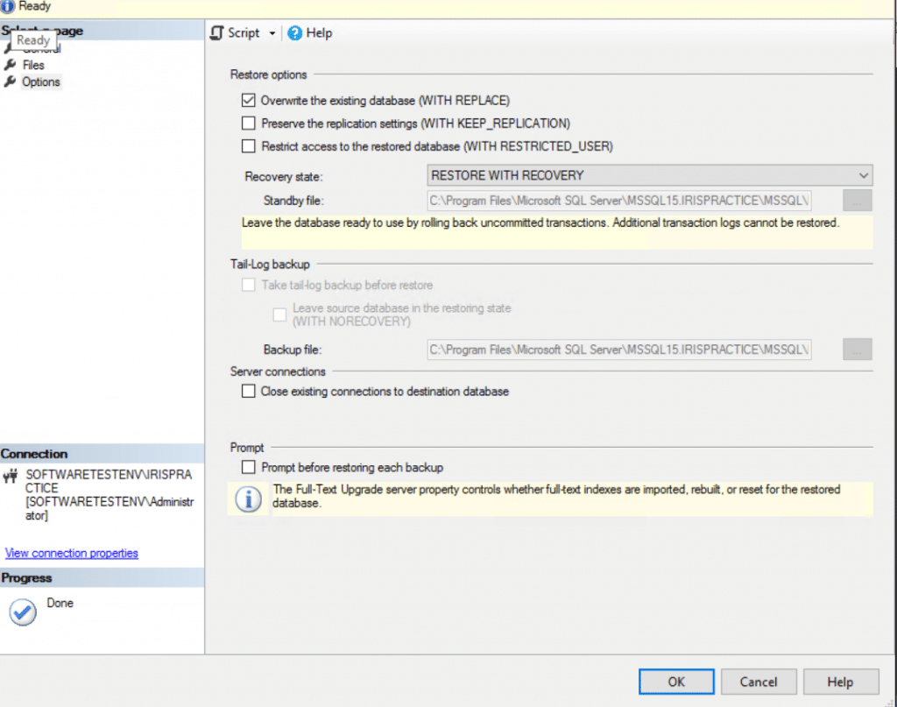Click the Help toolbar label
The image size is (897, 707).
pyautogui.click(x=319, y=33)
